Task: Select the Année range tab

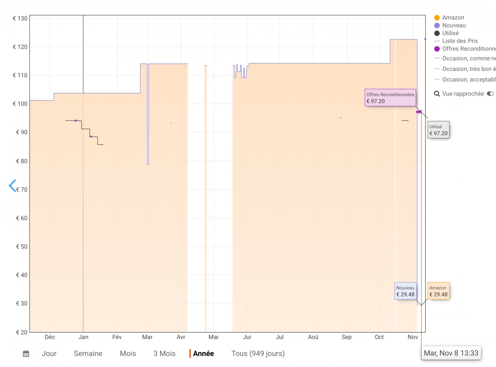Action: click(203, 354)
